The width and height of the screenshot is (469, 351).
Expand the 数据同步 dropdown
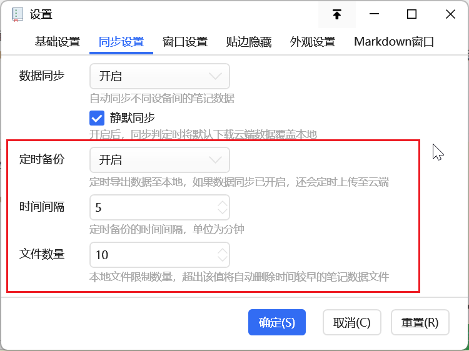tap(159, 76)
